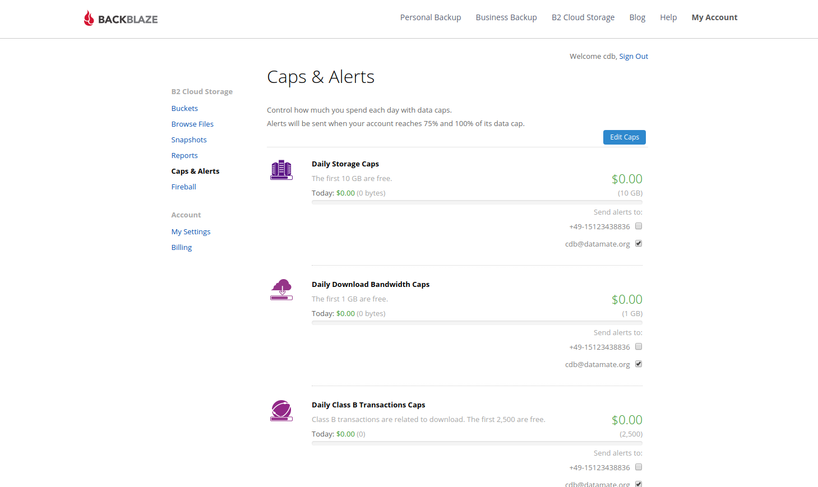Go to Browse Files
Image resolution: width=818 pixels, height=487 pixels.
pos(192,124)
